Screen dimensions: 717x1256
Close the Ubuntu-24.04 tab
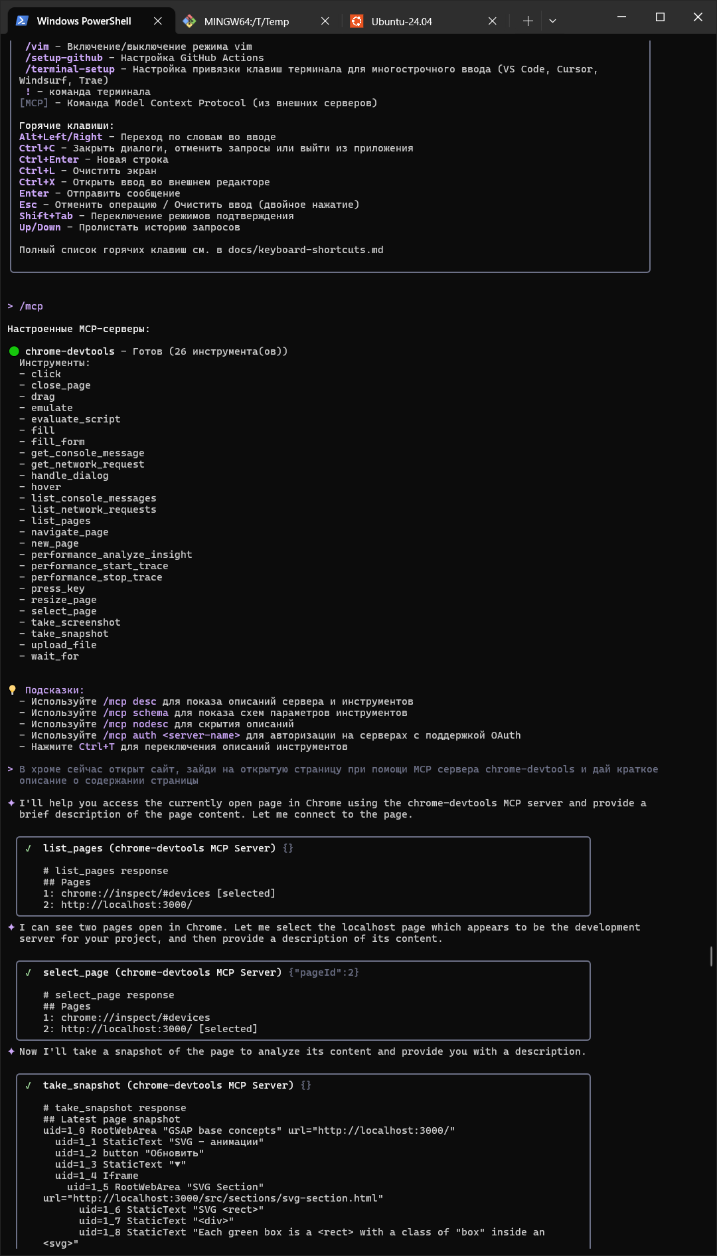point(493,21)
